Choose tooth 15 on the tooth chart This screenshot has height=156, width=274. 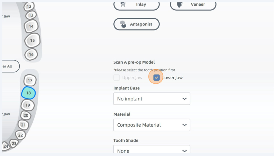tap(32, 41)
